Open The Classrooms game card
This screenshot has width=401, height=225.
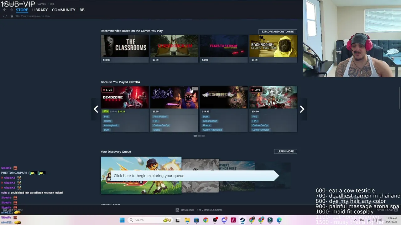point(125,49)
